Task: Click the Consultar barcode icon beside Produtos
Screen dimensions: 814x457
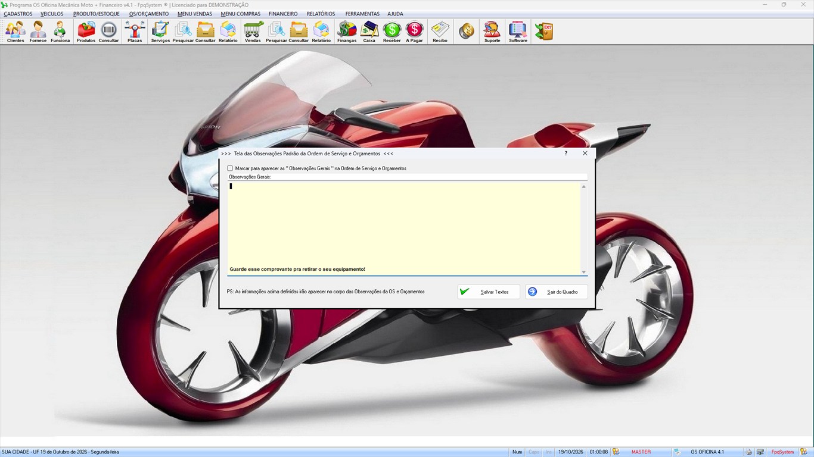Action: pyautogui.click(x=108, y=32)
